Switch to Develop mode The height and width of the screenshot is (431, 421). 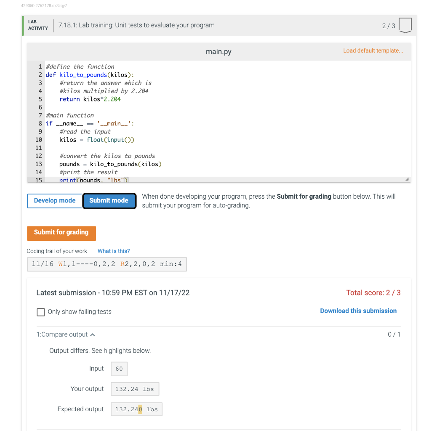(x=54, y=201)
